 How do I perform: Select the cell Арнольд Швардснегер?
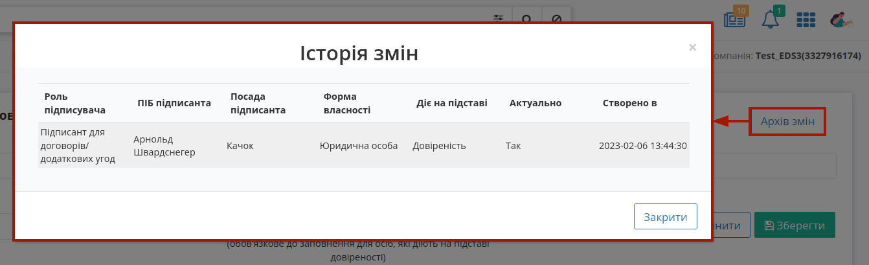coord(164,146)
